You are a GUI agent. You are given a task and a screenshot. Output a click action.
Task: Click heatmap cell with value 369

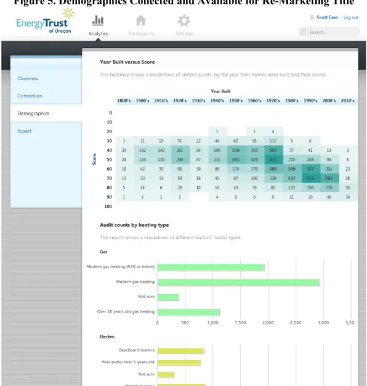pyautogui.click(x=291, y=169)
